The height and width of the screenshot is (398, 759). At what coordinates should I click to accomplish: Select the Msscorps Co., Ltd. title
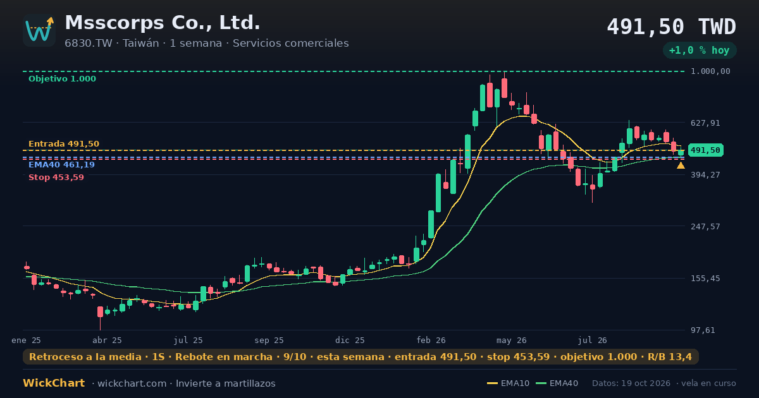pos(163,23)
